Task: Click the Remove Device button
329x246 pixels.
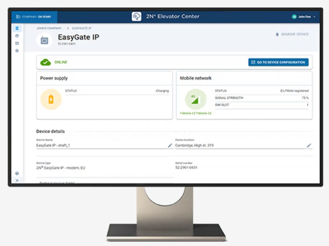Action: [x=292, y=34]
